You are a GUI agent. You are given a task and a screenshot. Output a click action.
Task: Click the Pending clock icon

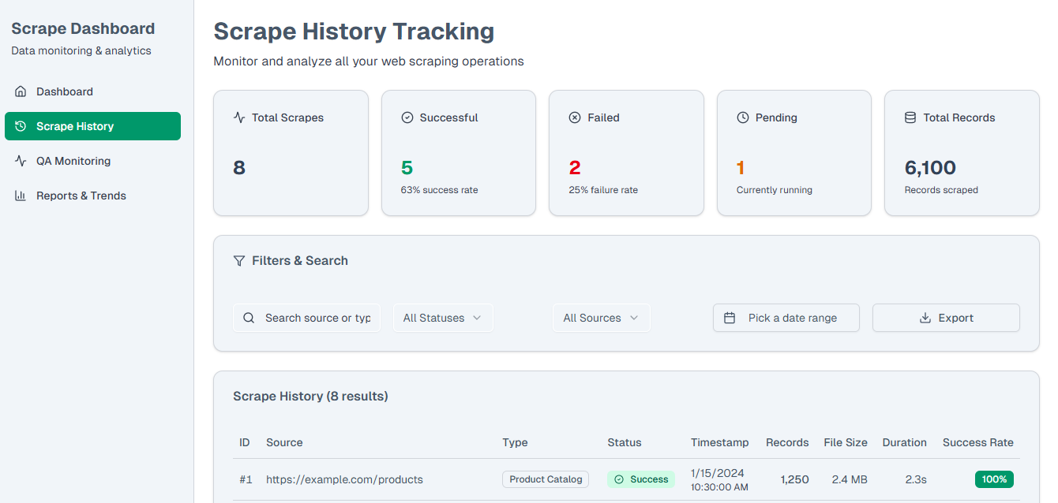pyautogui.click(x=742, y=117)
